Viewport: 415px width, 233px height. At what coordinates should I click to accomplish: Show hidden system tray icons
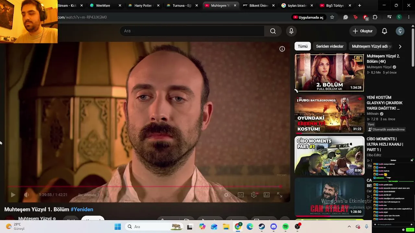(x=349, y=227)
